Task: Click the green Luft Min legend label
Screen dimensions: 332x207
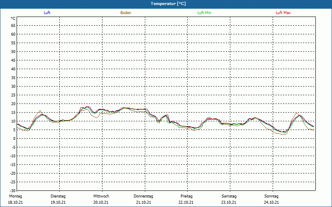Action: click(x=204, y=13)
